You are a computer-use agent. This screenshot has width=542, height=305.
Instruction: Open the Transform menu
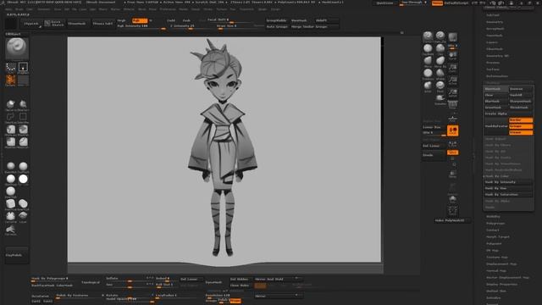[x=246, y=9]
